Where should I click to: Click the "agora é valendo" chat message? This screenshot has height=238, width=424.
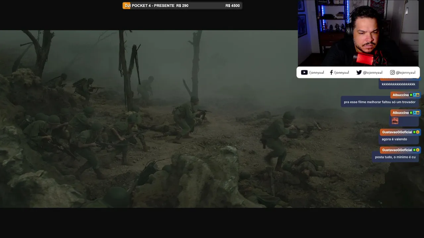pos(394,139)
